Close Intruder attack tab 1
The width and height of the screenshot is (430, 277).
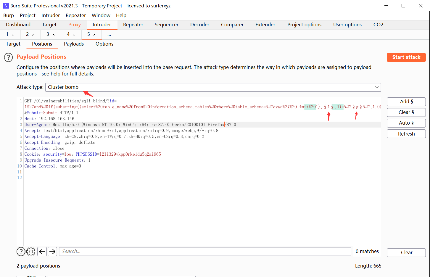coord(13,35)
